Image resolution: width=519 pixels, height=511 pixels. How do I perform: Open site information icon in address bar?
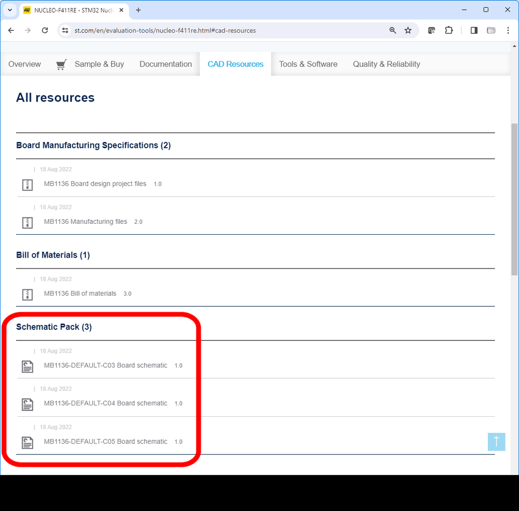pyautogui.click(x=65, y=31)
